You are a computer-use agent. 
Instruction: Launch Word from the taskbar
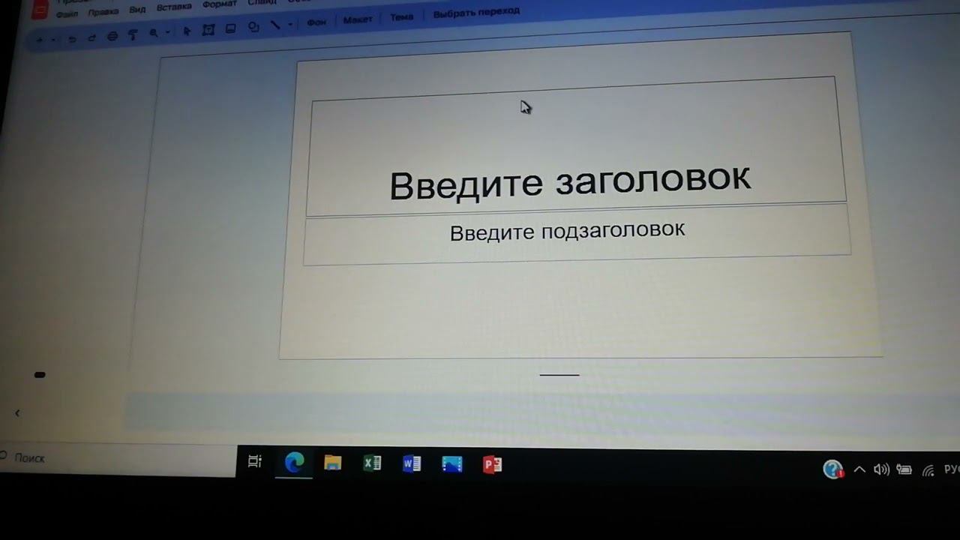(412, 464)
